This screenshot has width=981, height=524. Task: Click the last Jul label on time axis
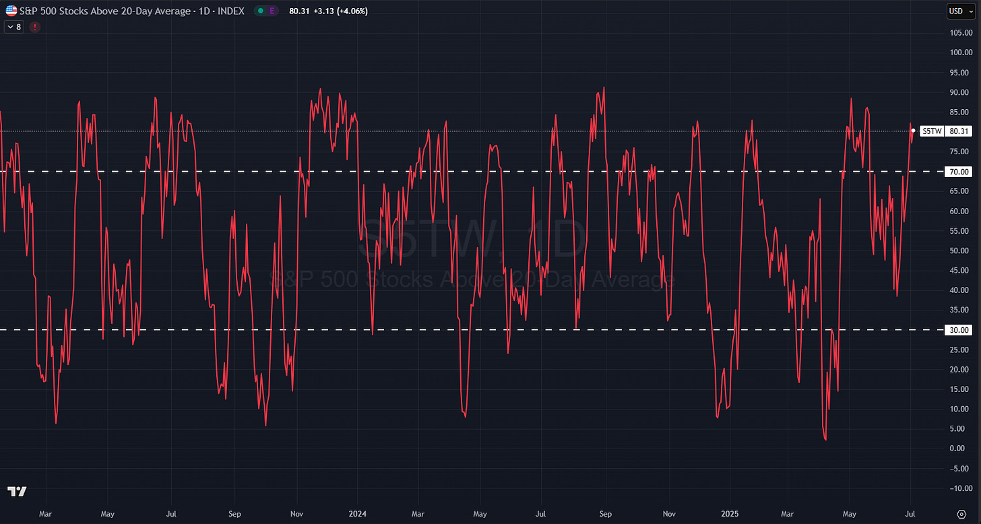point(910,513)
